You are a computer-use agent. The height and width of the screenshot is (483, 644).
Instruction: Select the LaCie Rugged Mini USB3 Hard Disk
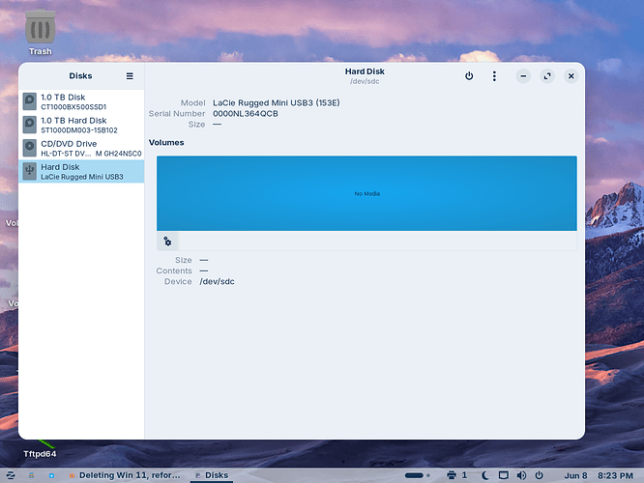coord(81,172)
